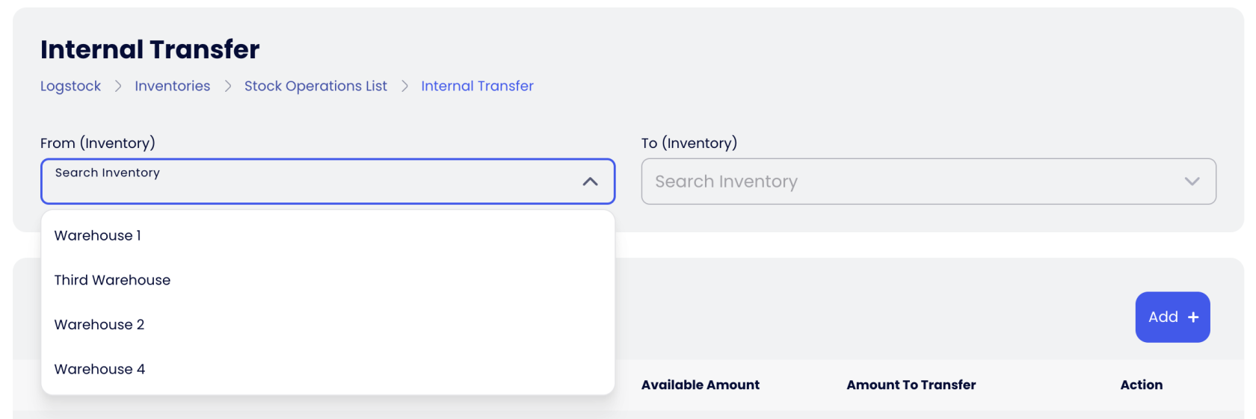Click the Internal Transfer breadcrumb
1256x419 pixels.
click(477, 86)
